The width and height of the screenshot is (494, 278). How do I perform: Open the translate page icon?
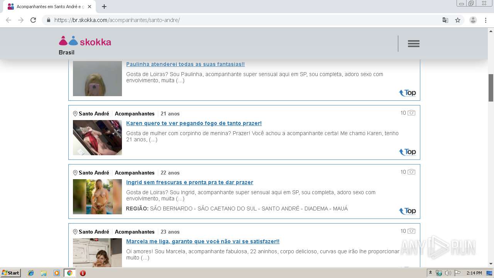(445, 20)
